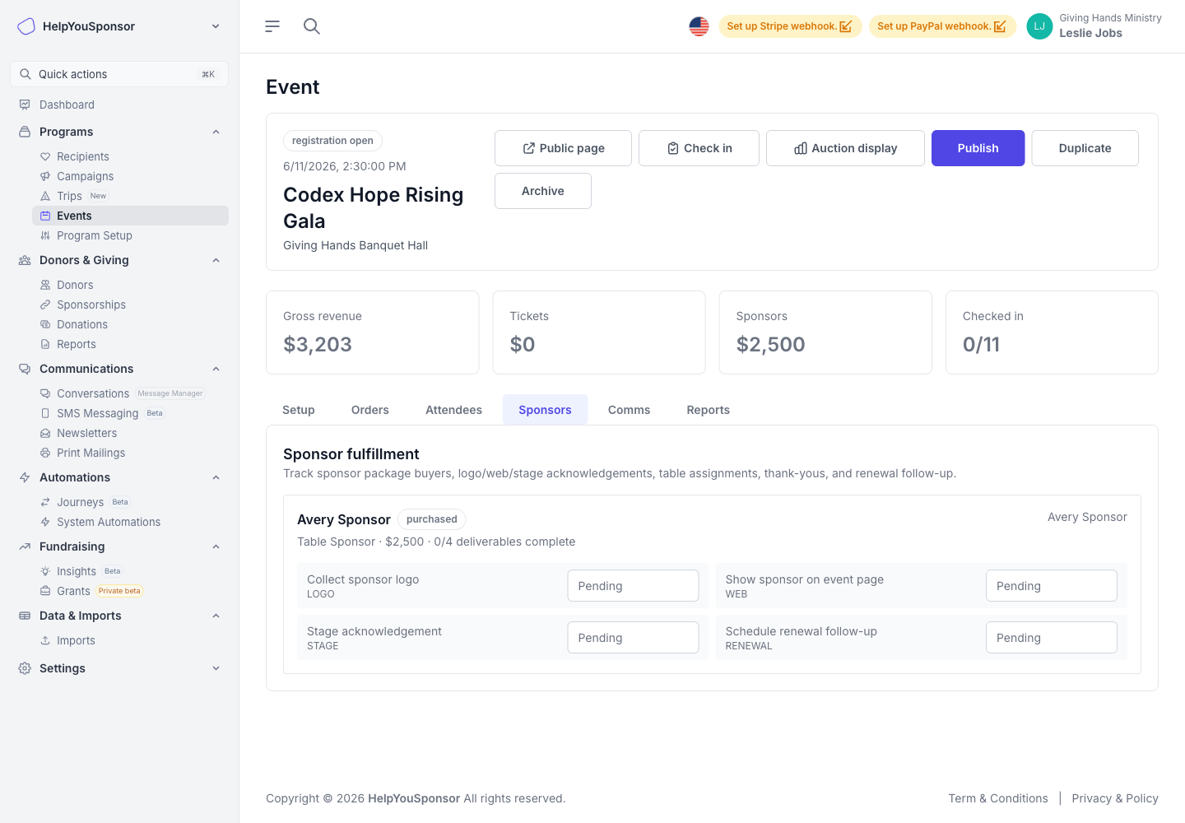This screenshot has width=1185, height=823.
Task: Open Dashboard from the sidebar
Action: coord(67,105)
